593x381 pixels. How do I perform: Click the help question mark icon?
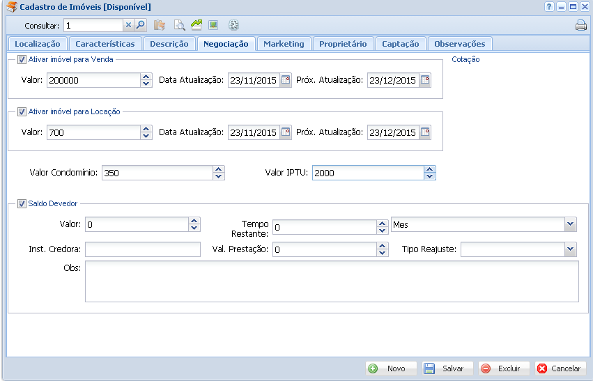[549, 6]
